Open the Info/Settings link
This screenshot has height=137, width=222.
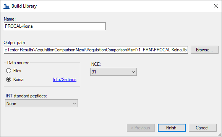click(x=65, y=80)
